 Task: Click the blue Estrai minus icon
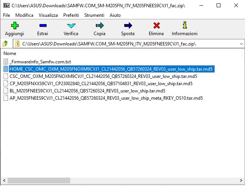click(43, 26)
